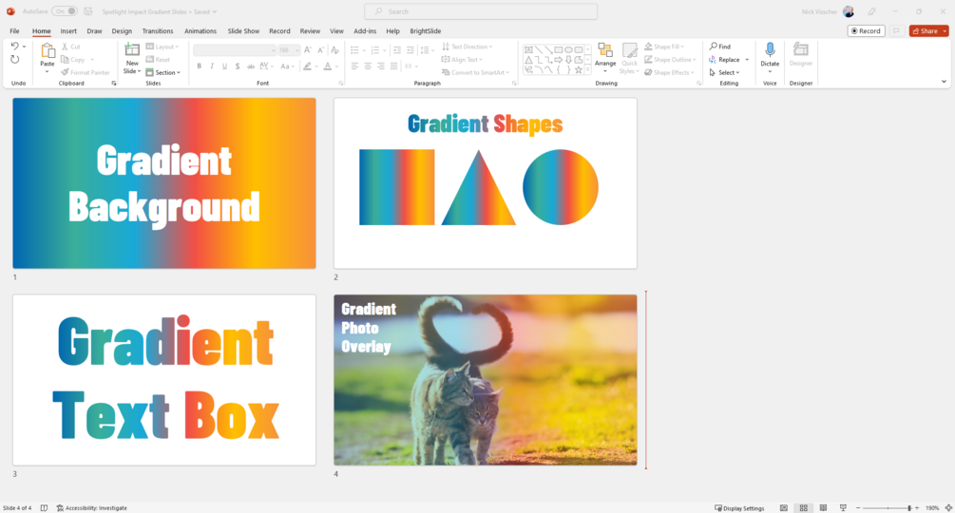This screenshot has height=513, width=955.
Task: Click the Search box in title bar
Action: (x=481, y=11)
